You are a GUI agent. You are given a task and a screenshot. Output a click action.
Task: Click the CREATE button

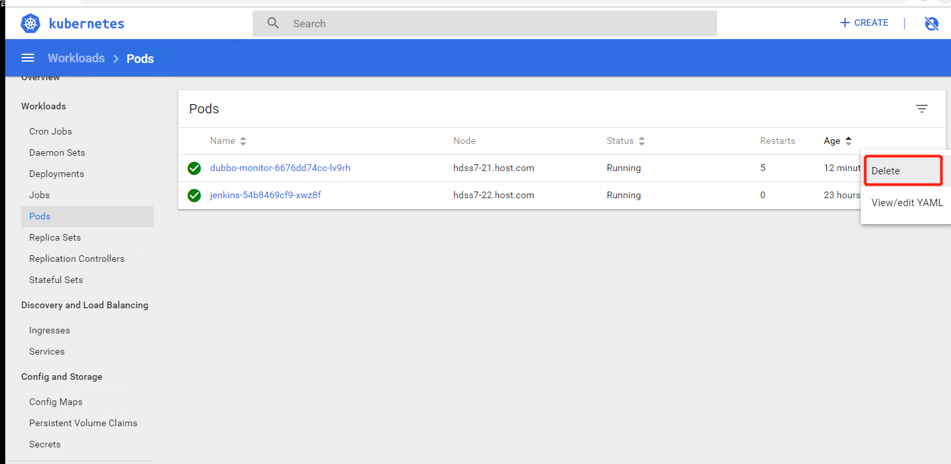pos(864,23)
